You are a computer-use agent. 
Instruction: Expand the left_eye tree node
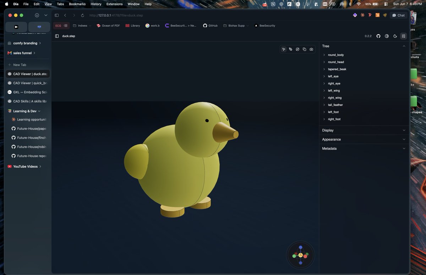point(324,76)
